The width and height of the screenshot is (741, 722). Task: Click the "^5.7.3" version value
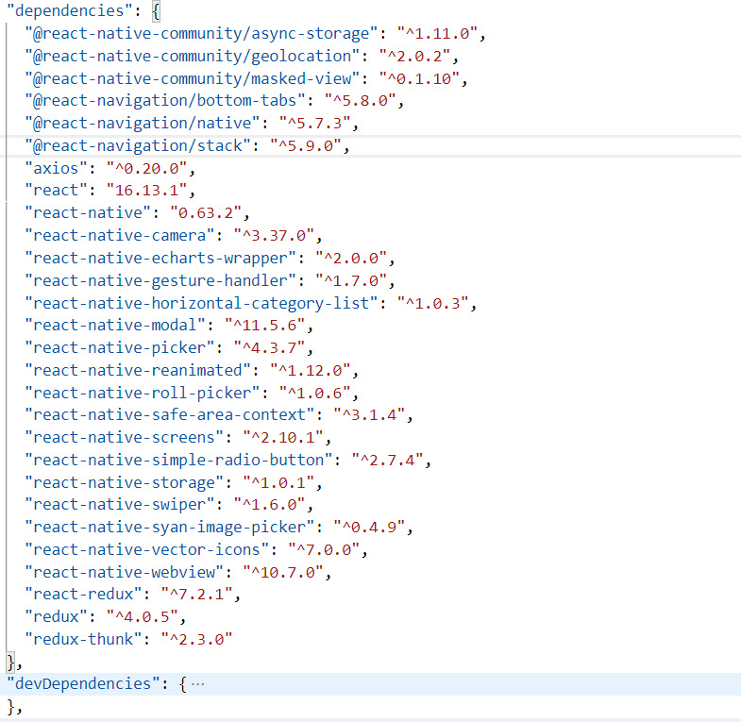(x=314, y=124)
